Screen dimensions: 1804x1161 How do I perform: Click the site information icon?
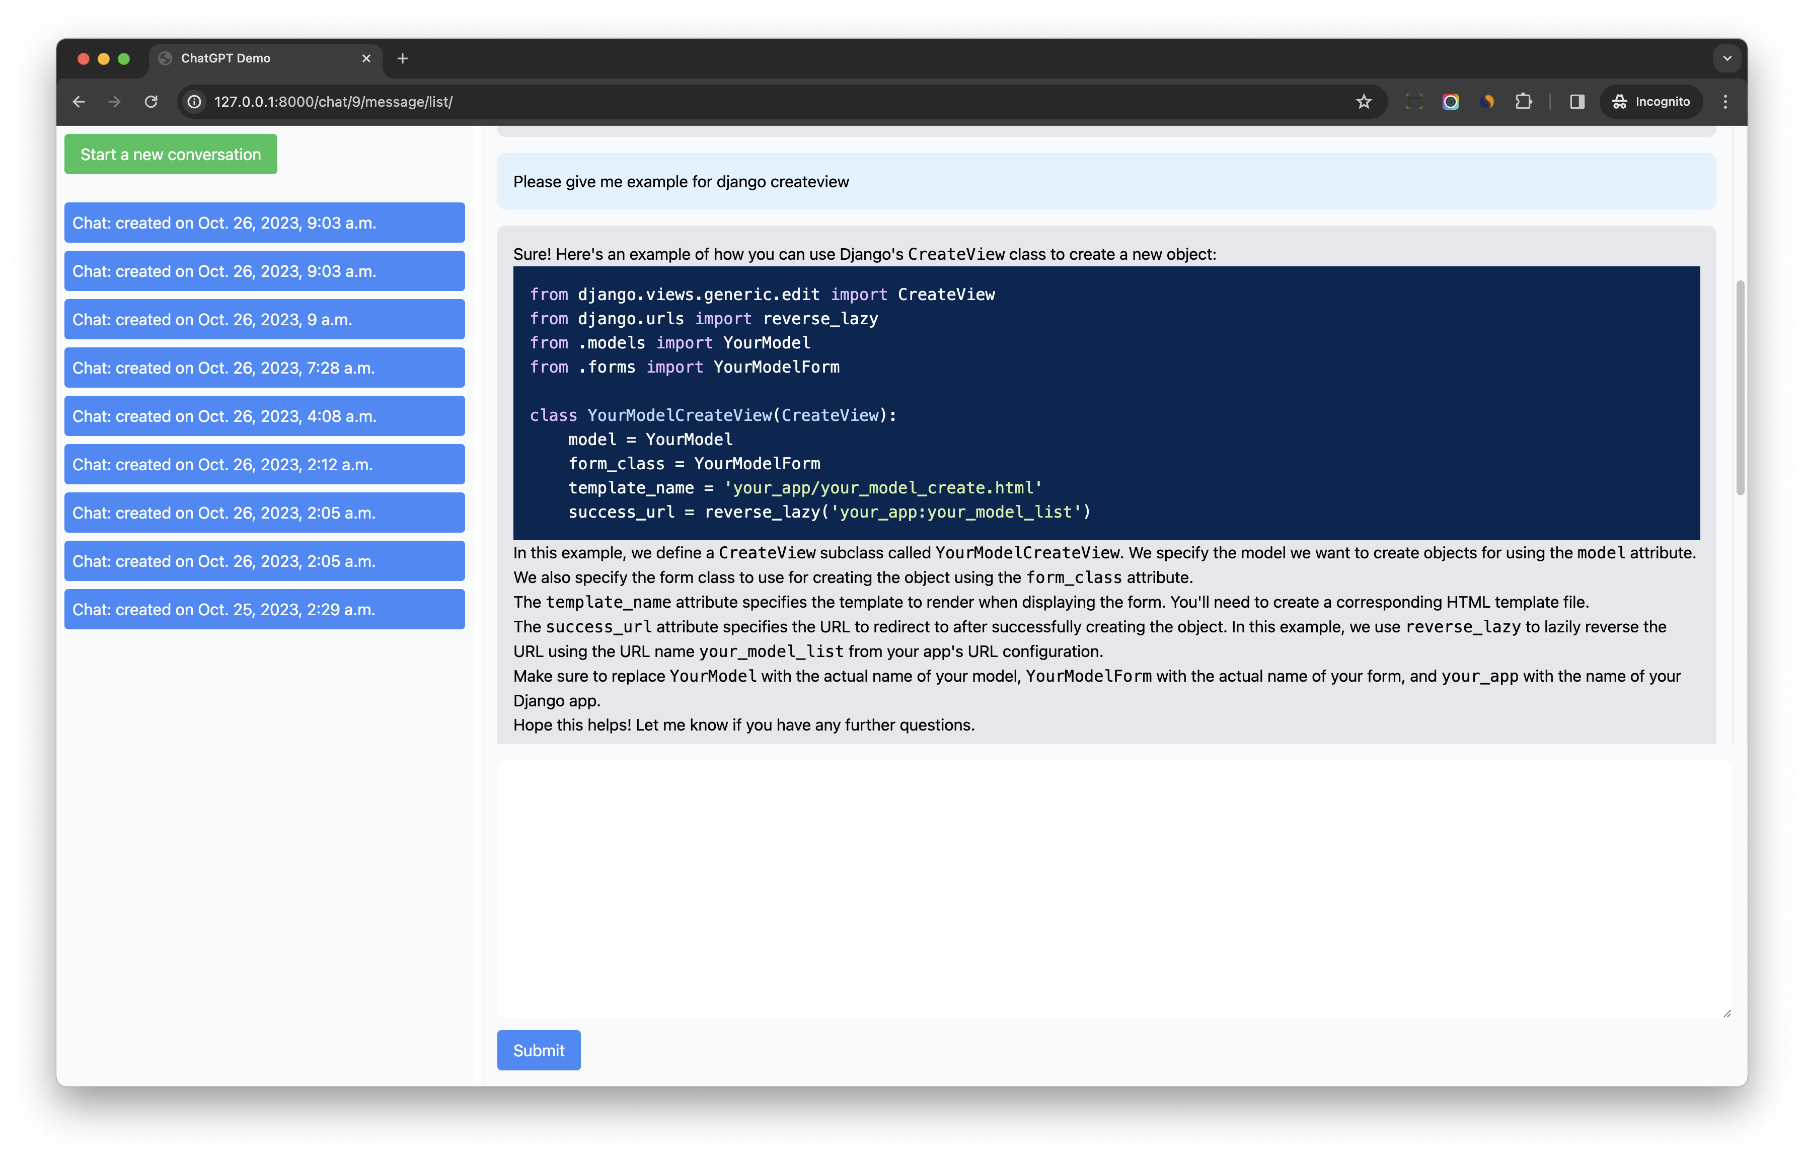tap(194, 102)
